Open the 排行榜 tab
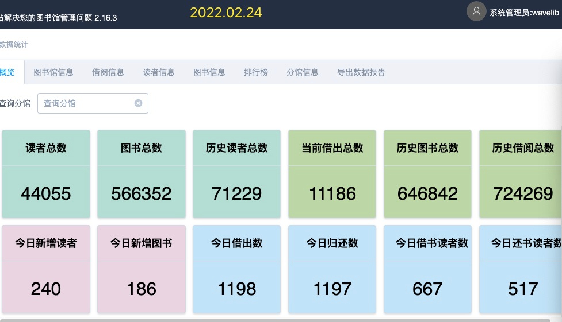562x322 pixels. click(x=256, y=72)
